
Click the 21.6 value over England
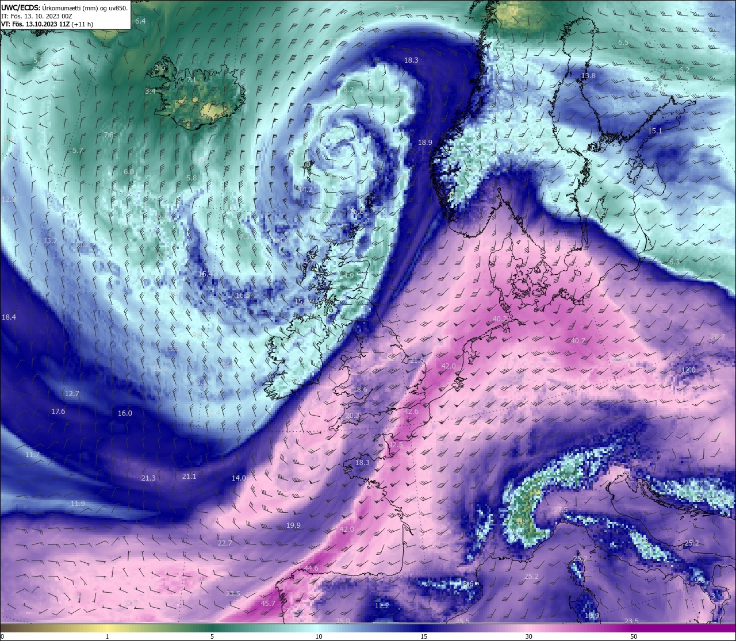[416, 360]
